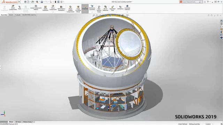Click Show Hidden Components
223x125 pixels.
click(x=70, y=9)
